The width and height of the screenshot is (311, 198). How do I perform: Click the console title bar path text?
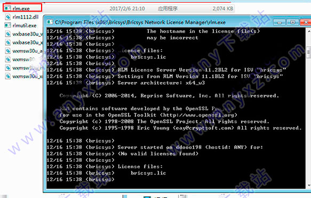[140, 22]
